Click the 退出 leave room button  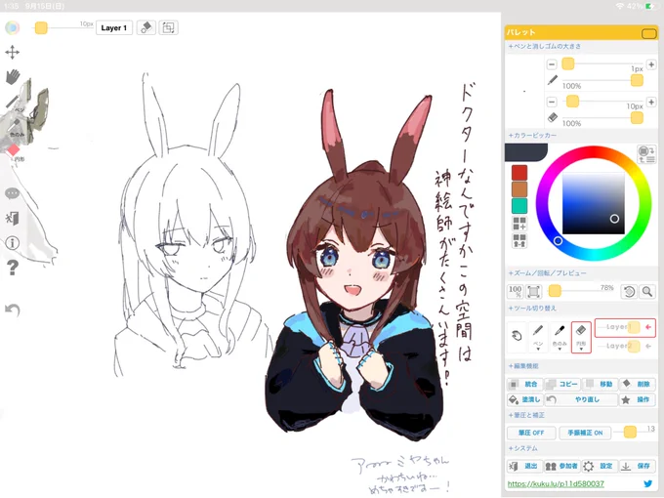(x=525, y=466)
